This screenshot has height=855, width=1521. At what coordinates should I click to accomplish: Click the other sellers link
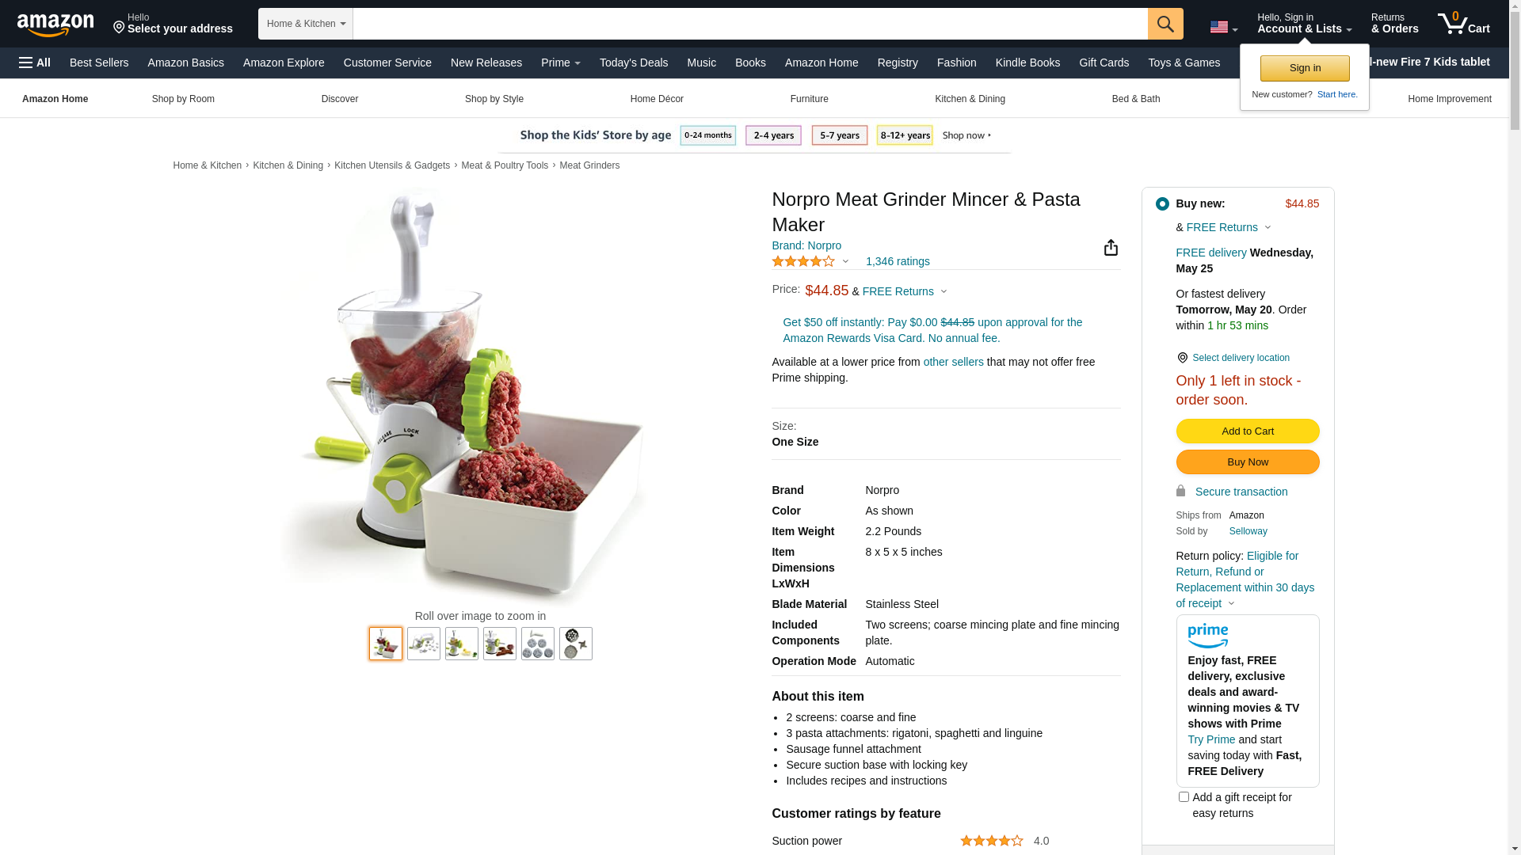pyautogui.click(x=954, y=362)
